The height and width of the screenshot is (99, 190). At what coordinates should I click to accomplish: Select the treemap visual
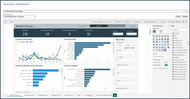168,42
